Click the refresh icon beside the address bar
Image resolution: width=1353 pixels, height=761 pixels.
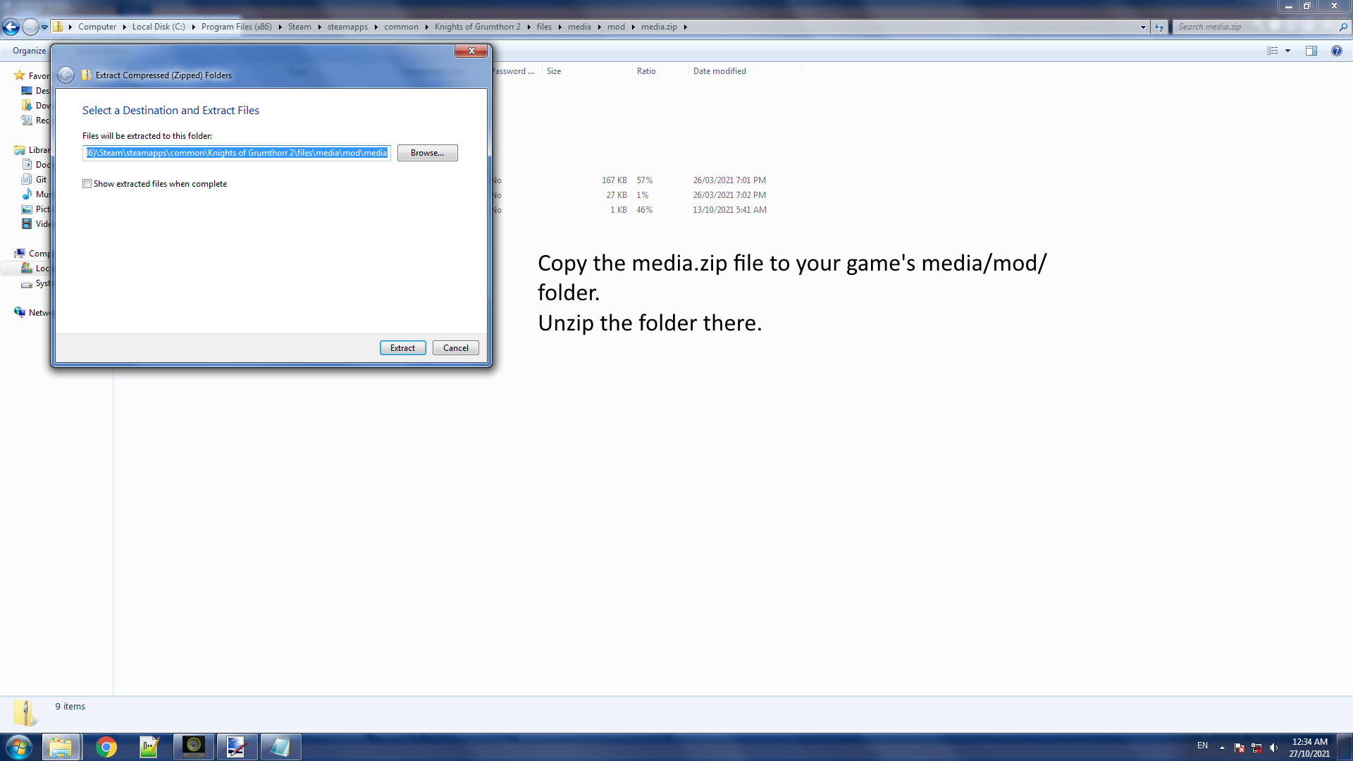[x=1159, y=27]
